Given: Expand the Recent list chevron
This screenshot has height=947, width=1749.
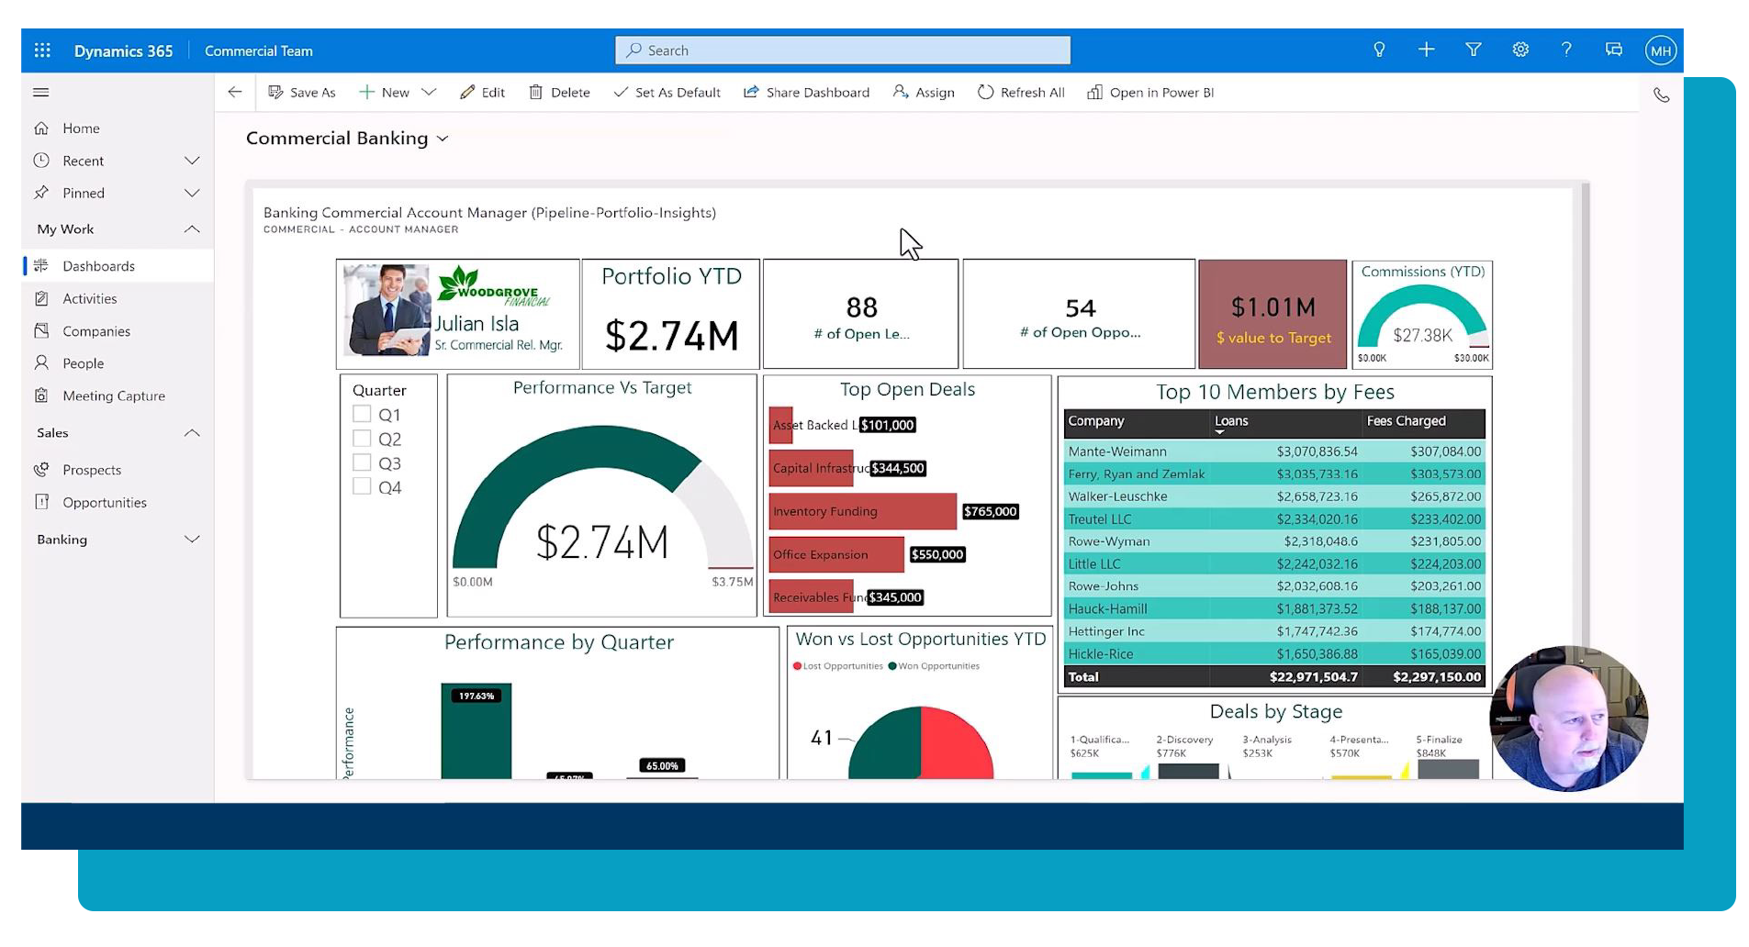Looking at the screenshot, I should pyautogui.click(x=192, y=161).
